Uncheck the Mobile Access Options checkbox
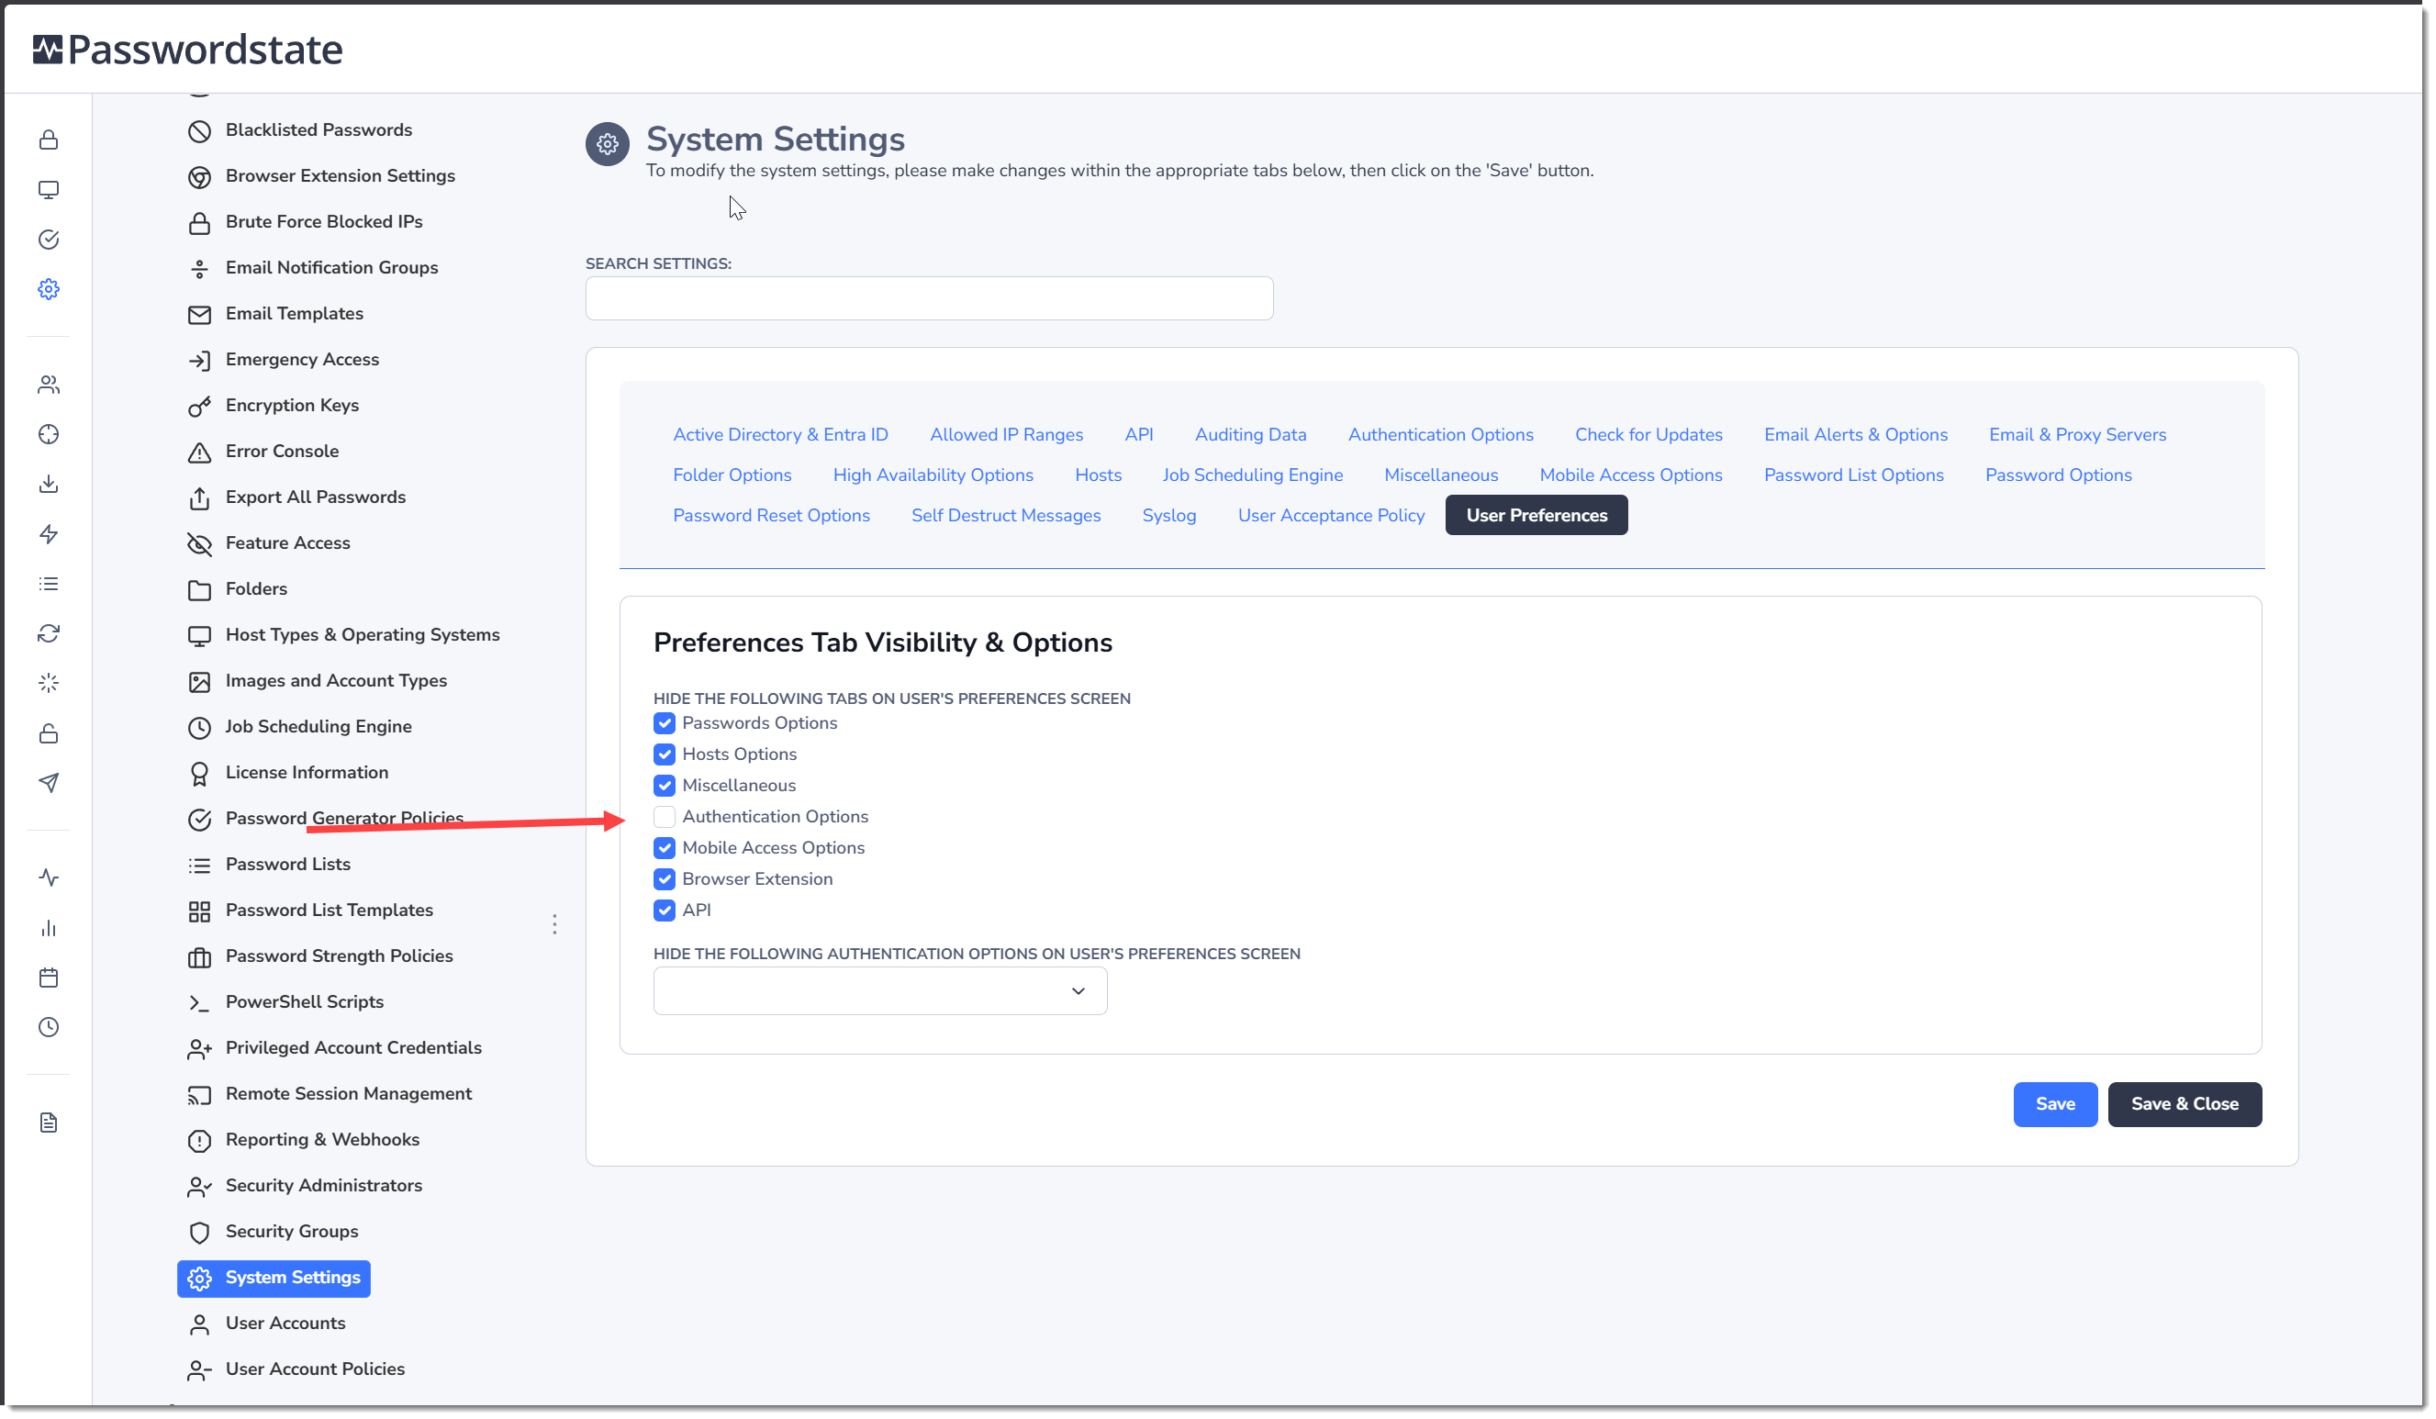Image resolution: width=2436 pixels, height=1419 pixels. coord(665,849)
